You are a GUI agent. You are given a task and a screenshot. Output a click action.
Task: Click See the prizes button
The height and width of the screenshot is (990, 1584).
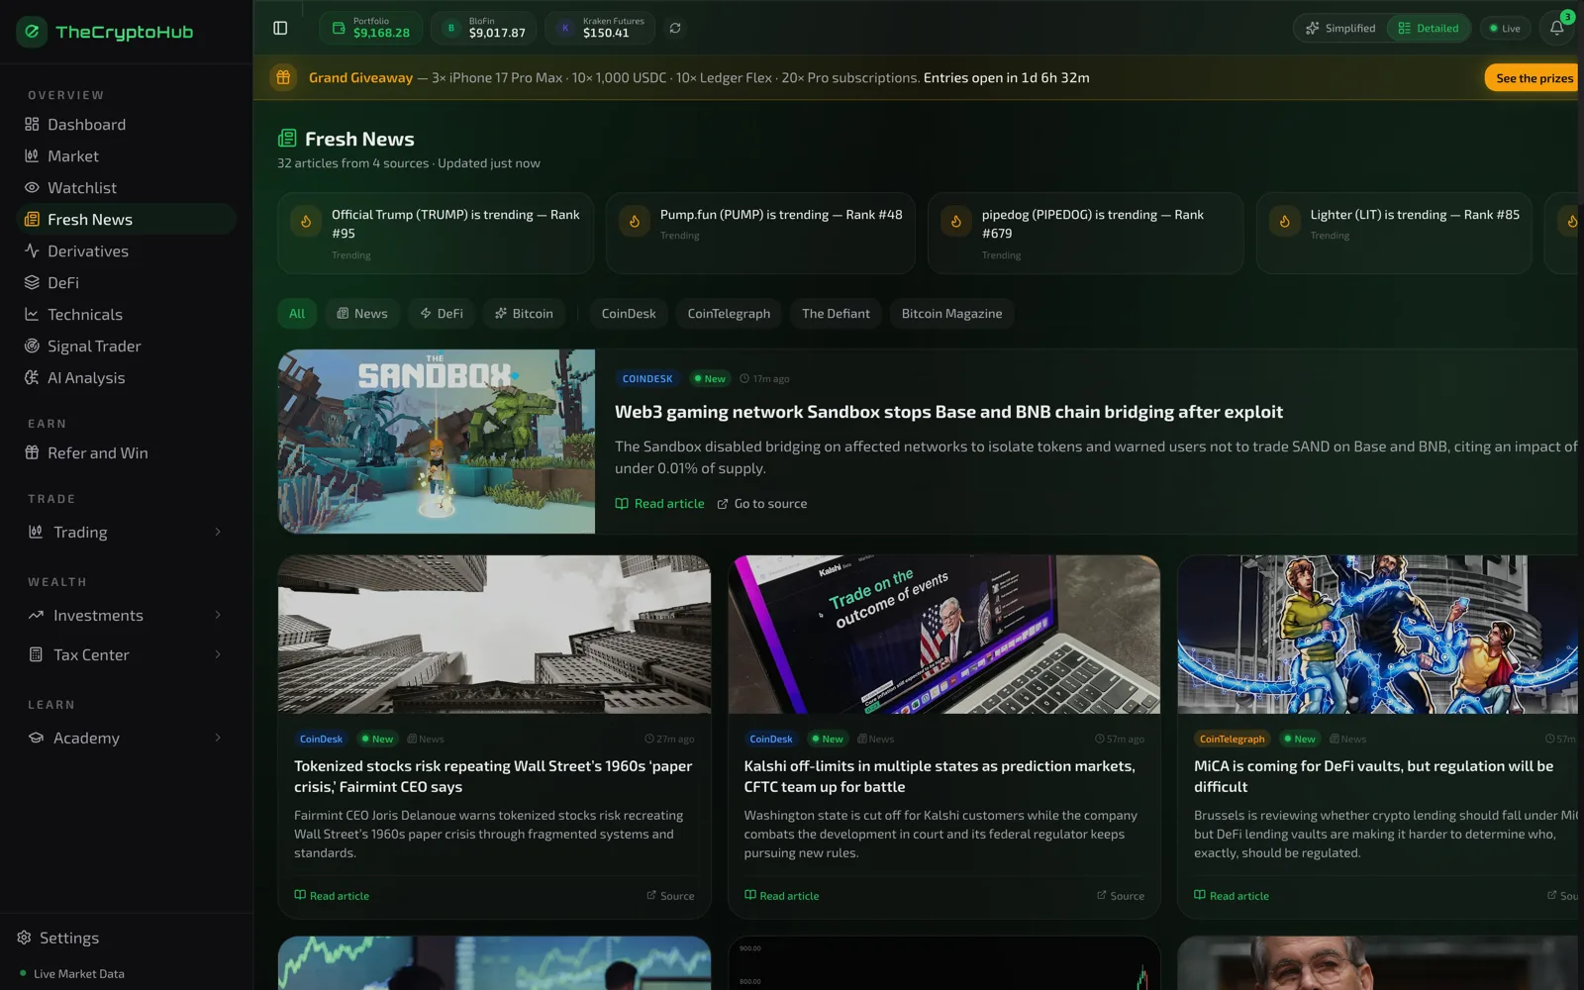1533,77
